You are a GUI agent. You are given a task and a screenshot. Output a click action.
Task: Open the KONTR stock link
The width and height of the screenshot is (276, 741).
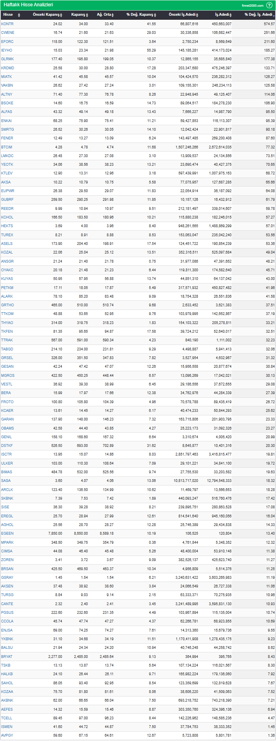(7, 24)
